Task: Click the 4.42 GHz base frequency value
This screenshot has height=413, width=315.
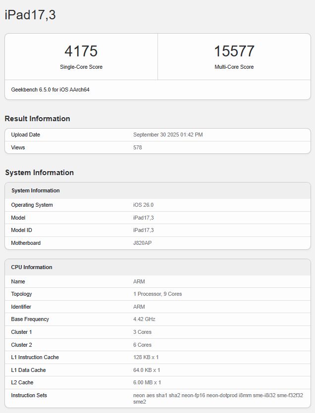Action: pos(144,319)
